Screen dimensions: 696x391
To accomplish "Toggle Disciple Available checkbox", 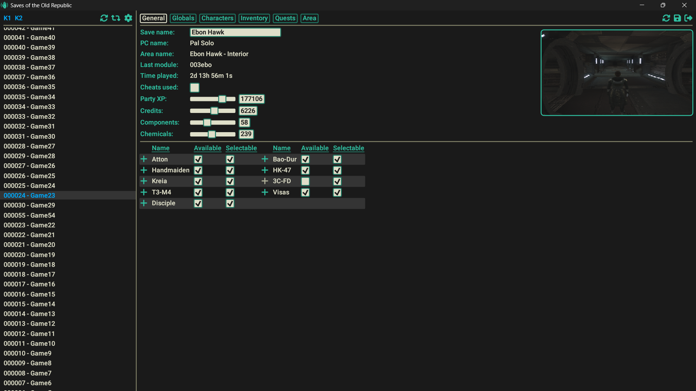I will pyautogui.click(x=198, y=203).
